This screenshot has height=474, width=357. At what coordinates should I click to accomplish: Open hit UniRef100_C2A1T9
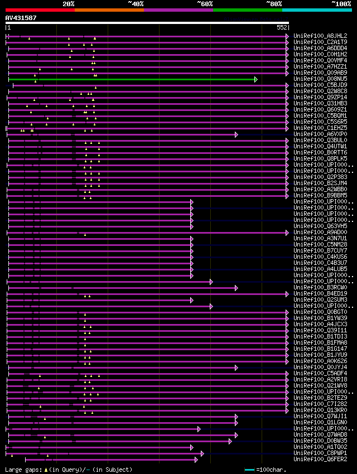(x=320, y=42)
